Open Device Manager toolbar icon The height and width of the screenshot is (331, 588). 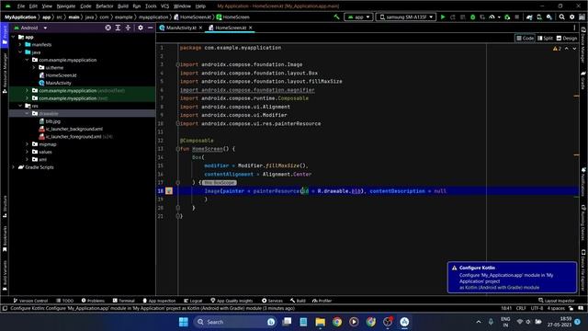click(x=539, y=17)
